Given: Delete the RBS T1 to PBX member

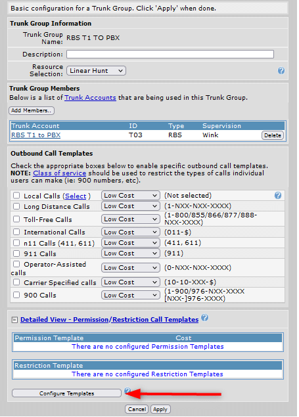Looking at the screenshot, I should (273, 135).
